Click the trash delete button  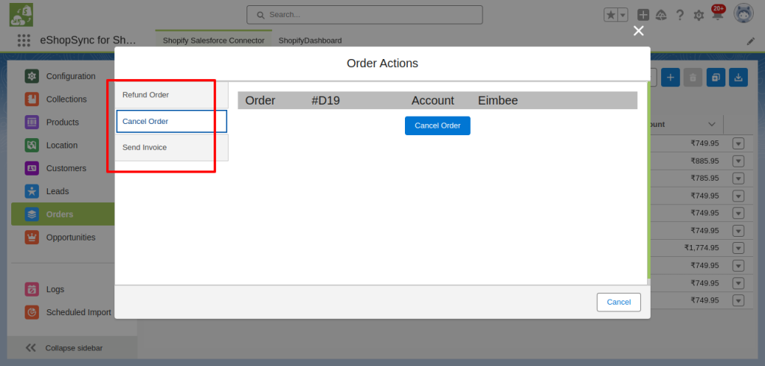[x=693, y=78]
